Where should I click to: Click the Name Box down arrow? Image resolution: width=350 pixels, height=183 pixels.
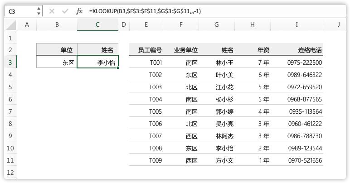click(x=39, y=14)
